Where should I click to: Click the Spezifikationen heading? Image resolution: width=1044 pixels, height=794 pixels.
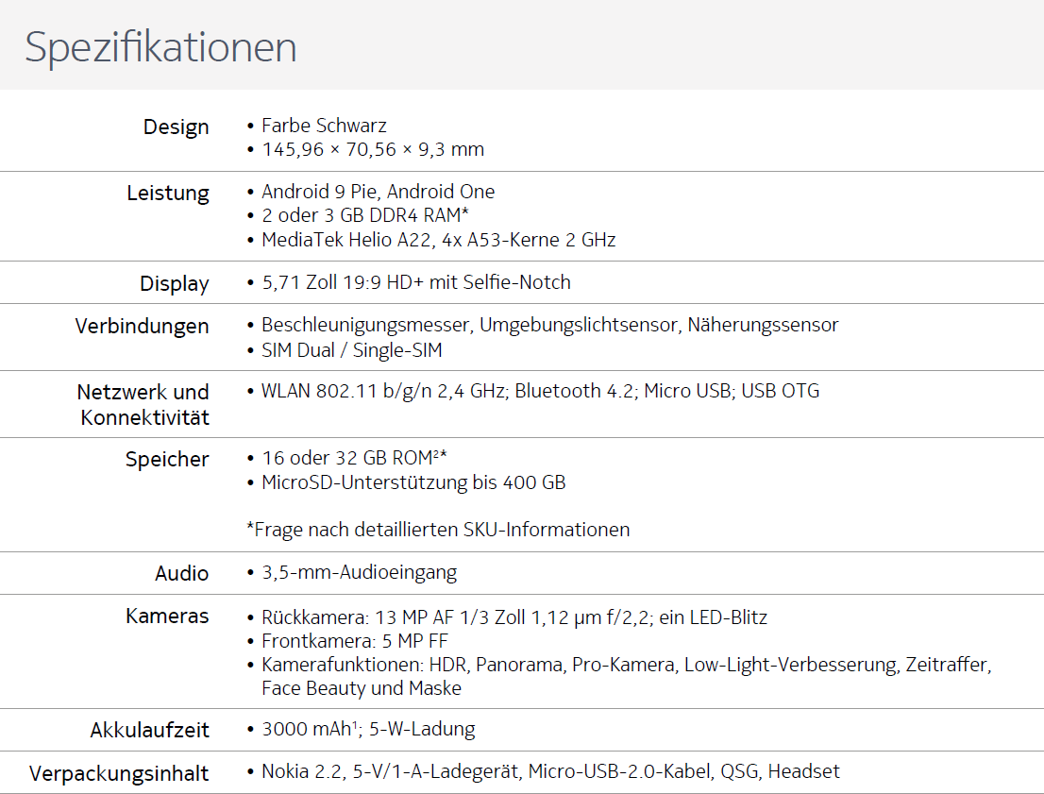pyautogui.click(x=160, y=48)
